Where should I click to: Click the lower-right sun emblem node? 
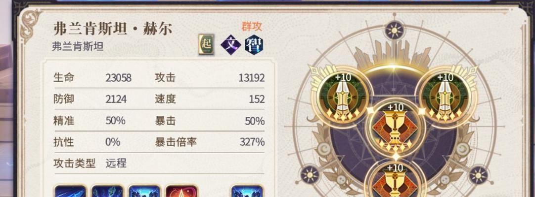(x=478, y=174)
